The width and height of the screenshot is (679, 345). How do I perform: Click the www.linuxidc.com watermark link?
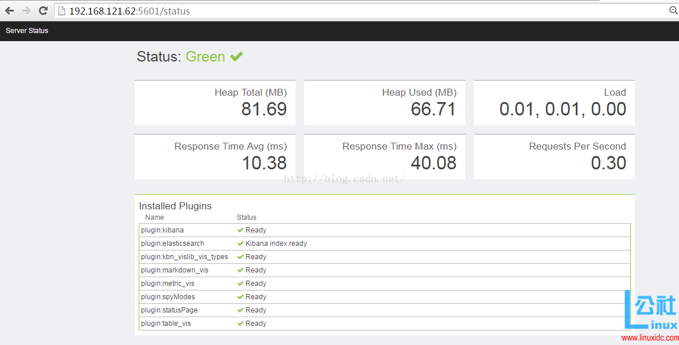tap(649, 338)
